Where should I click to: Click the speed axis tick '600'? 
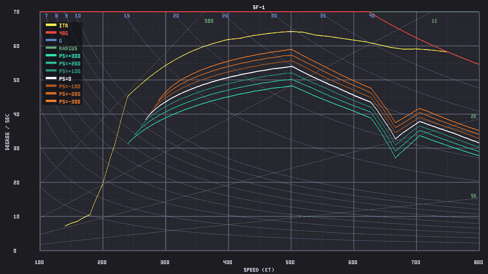353,262
